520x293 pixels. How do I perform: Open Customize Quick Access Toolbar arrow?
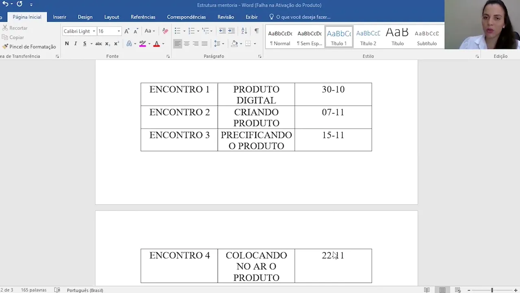tap(31, 4)
